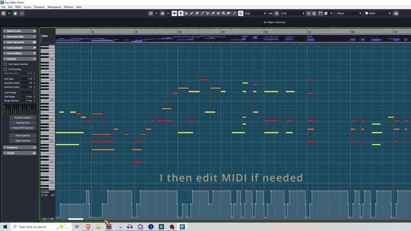This screenshot has width=411, height=231.
Task: Select the Split scissors tool
Action: (208, 14)
